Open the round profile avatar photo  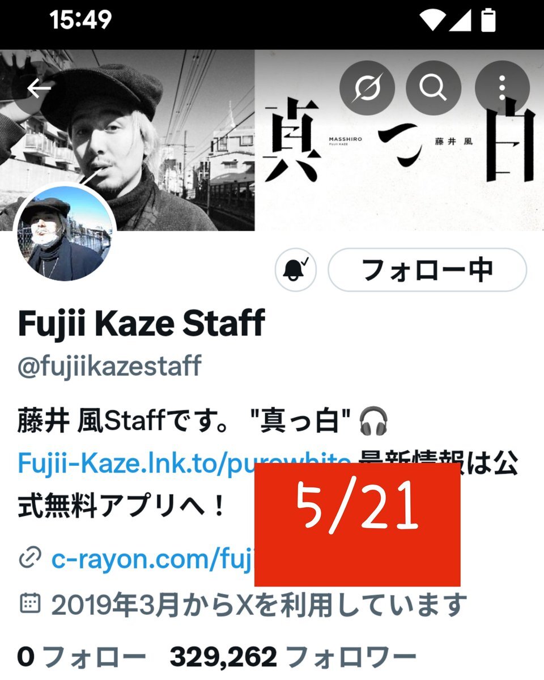(65, 233)
